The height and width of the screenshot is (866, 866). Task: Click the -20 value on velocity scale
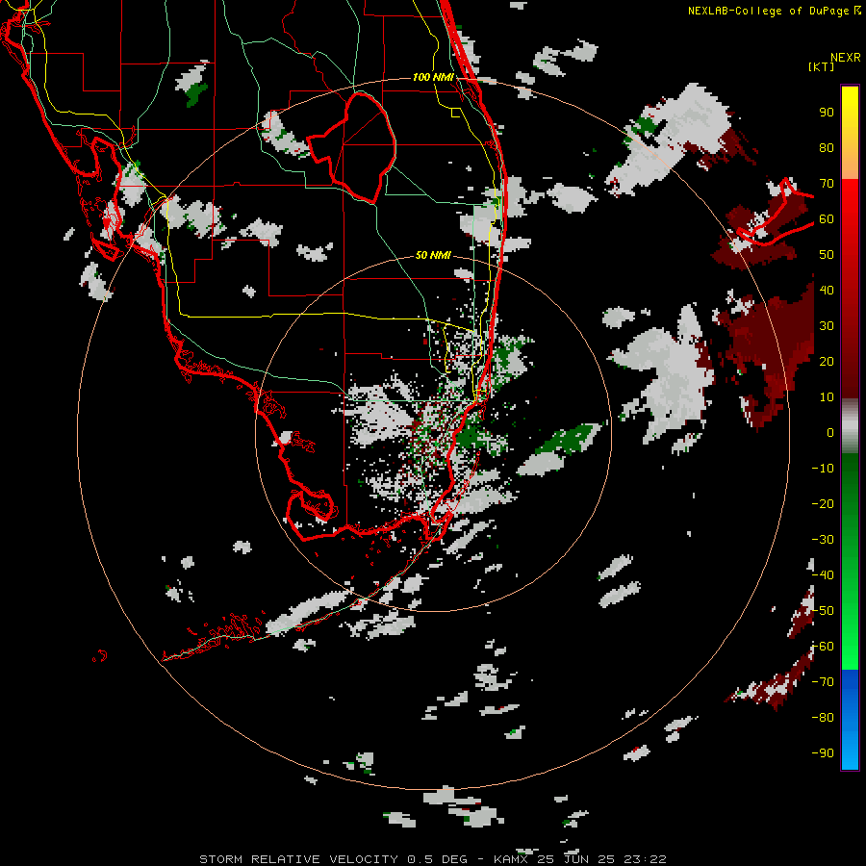[823, 503]
